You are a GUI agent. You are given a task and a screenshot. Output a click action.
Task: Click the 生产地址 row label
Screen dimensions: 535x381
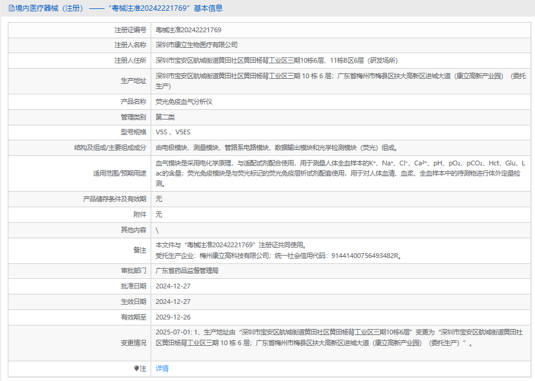[x=133, y=81]
